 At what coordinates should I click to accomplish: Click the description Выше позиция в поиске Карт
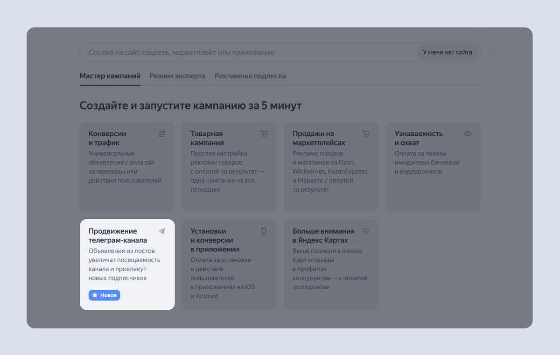330,269
